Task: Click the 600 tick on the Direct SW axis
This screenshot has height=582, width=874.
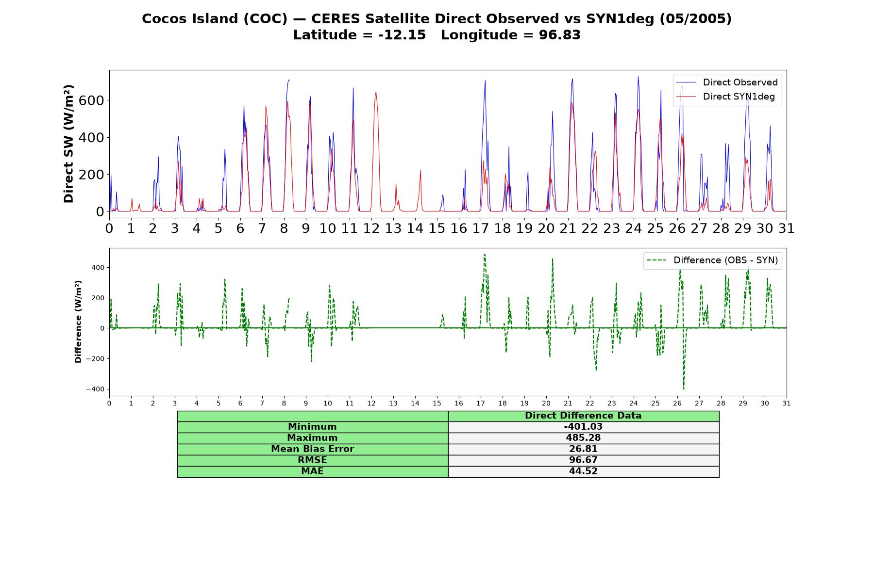Action: (91, 100)
